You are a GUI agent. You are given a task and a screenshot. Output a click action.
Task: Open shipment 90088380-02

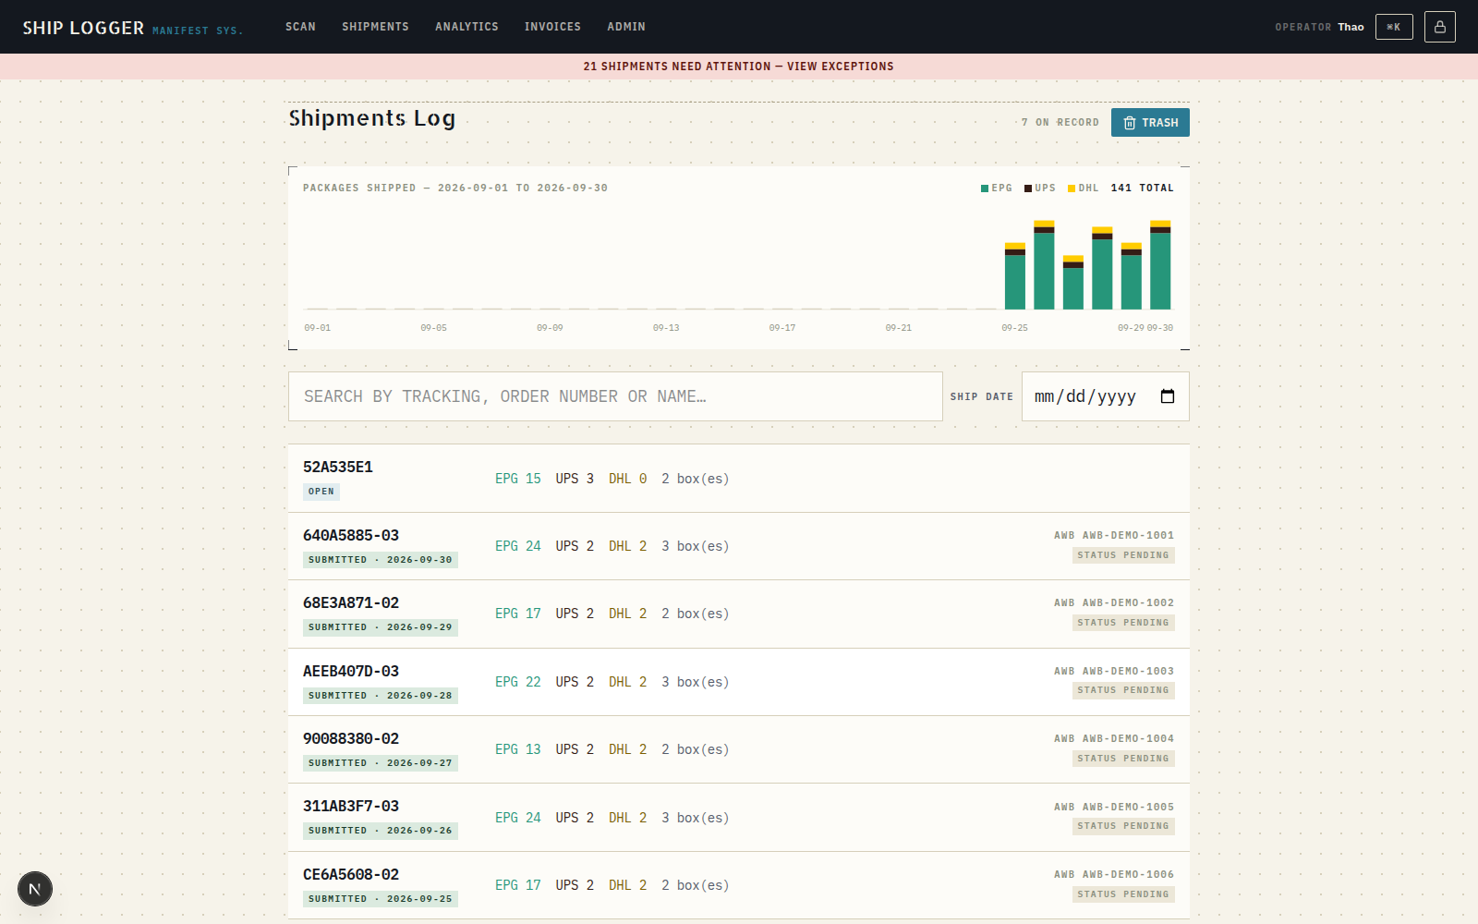739,749
